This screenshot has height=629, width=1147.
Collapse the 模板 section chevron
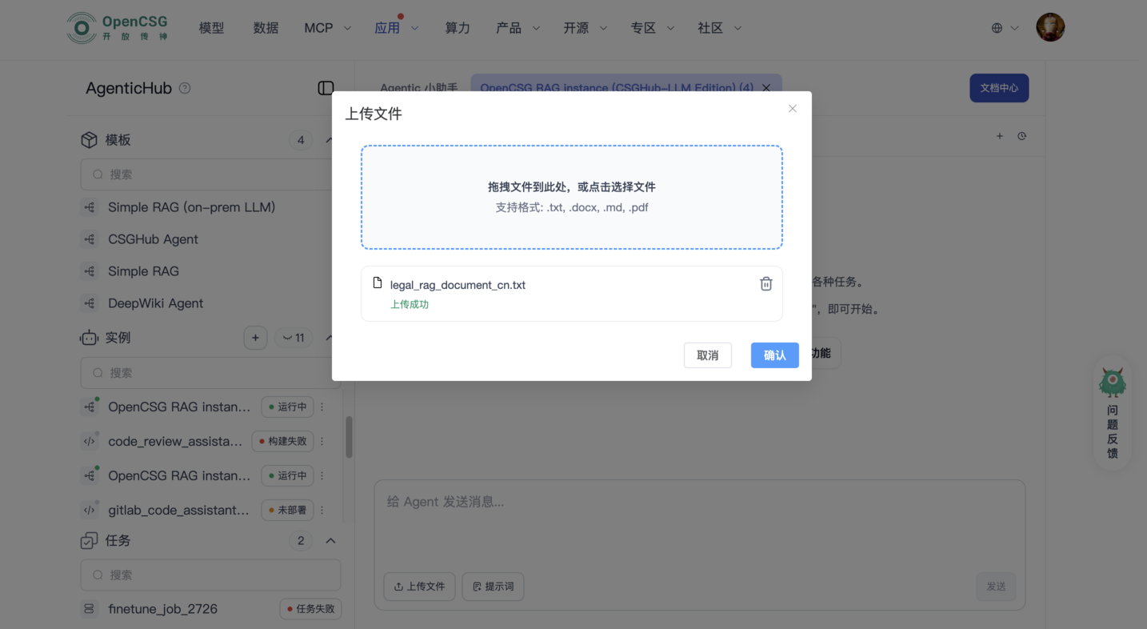[x=330, y=139]
